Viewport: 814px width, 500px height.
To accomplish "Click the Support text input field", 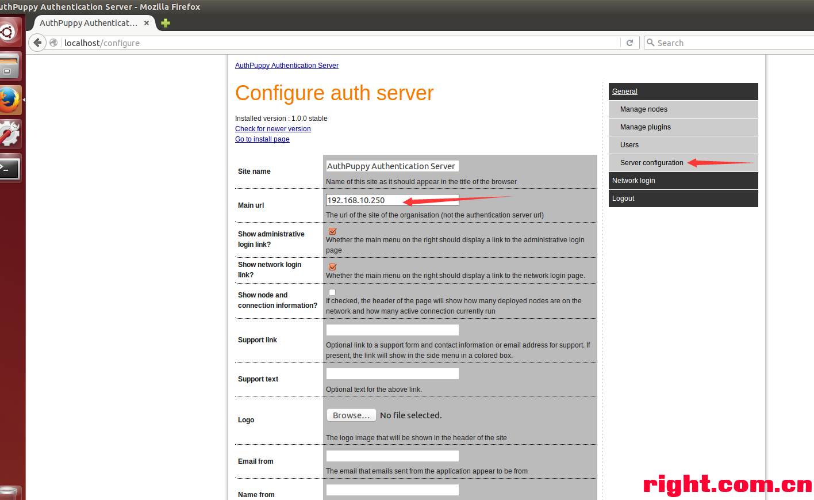I will [393, 374].
